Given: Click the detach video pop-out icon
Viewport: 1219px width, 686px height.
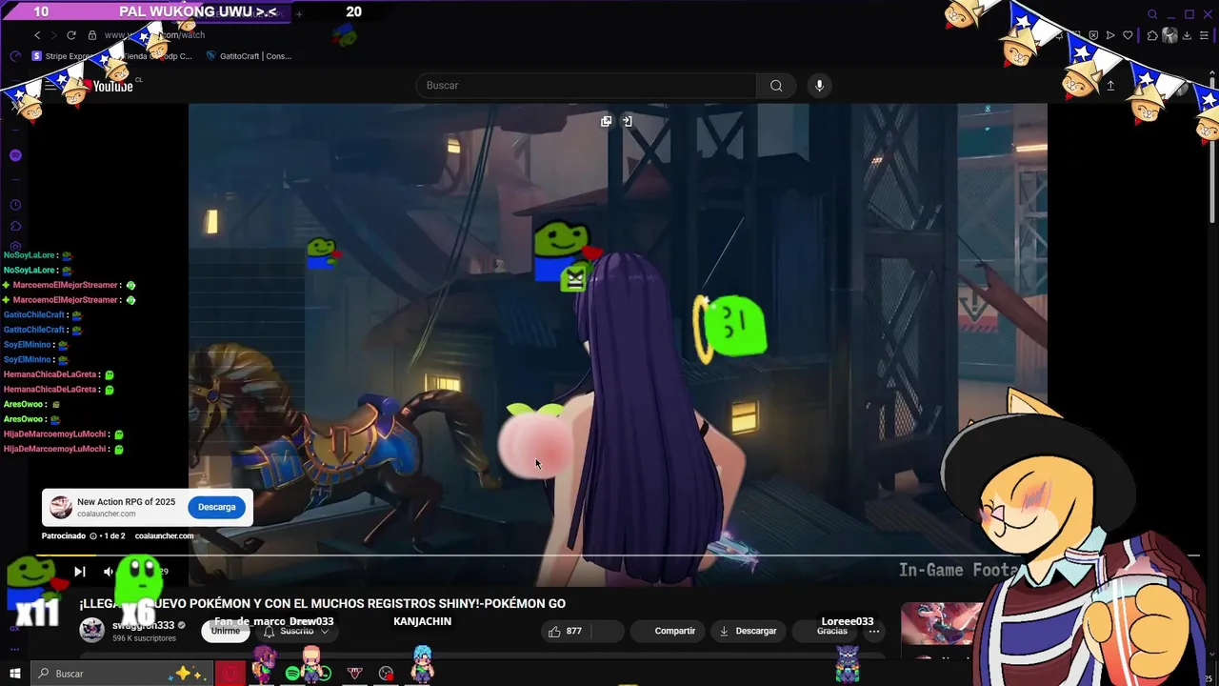Looking at the screenshot, I should (606, 121).
